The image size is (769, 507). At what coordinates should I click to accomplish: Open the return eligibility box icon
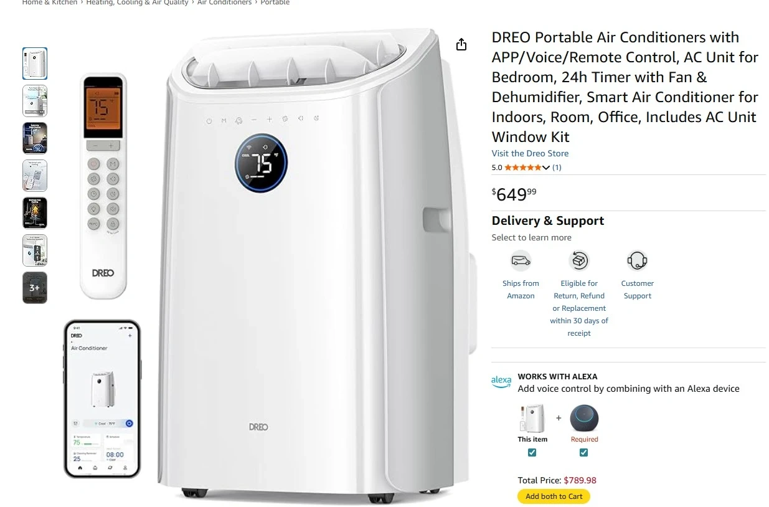pos(579,260)
